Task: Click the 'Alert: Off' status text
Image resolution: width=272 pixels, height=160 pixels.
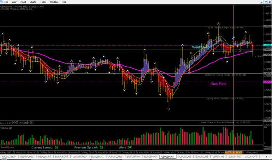Action: (125, 148)
